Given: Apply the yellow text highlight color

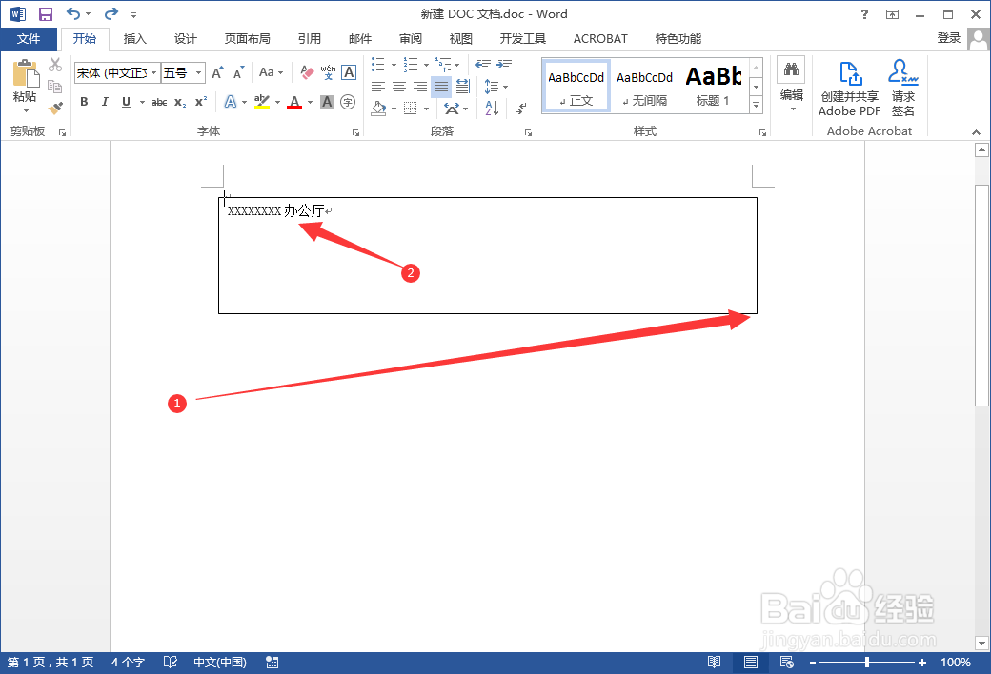Looking at the screenshot, I should (262, 102).
